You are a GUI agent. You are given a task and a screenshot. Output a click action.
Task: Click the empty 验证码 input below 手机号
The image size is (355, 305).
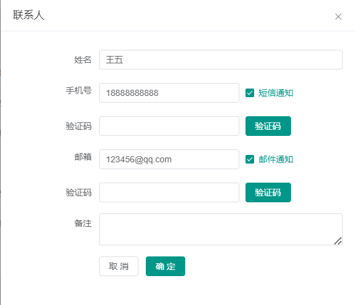169,126
